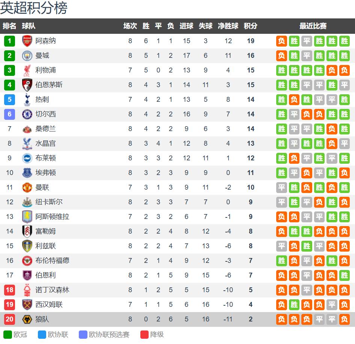This screenshot has height=344, width=355.
Task: Open the 阿斯顿维拉 team page
Action: click(x=52, y=217)
